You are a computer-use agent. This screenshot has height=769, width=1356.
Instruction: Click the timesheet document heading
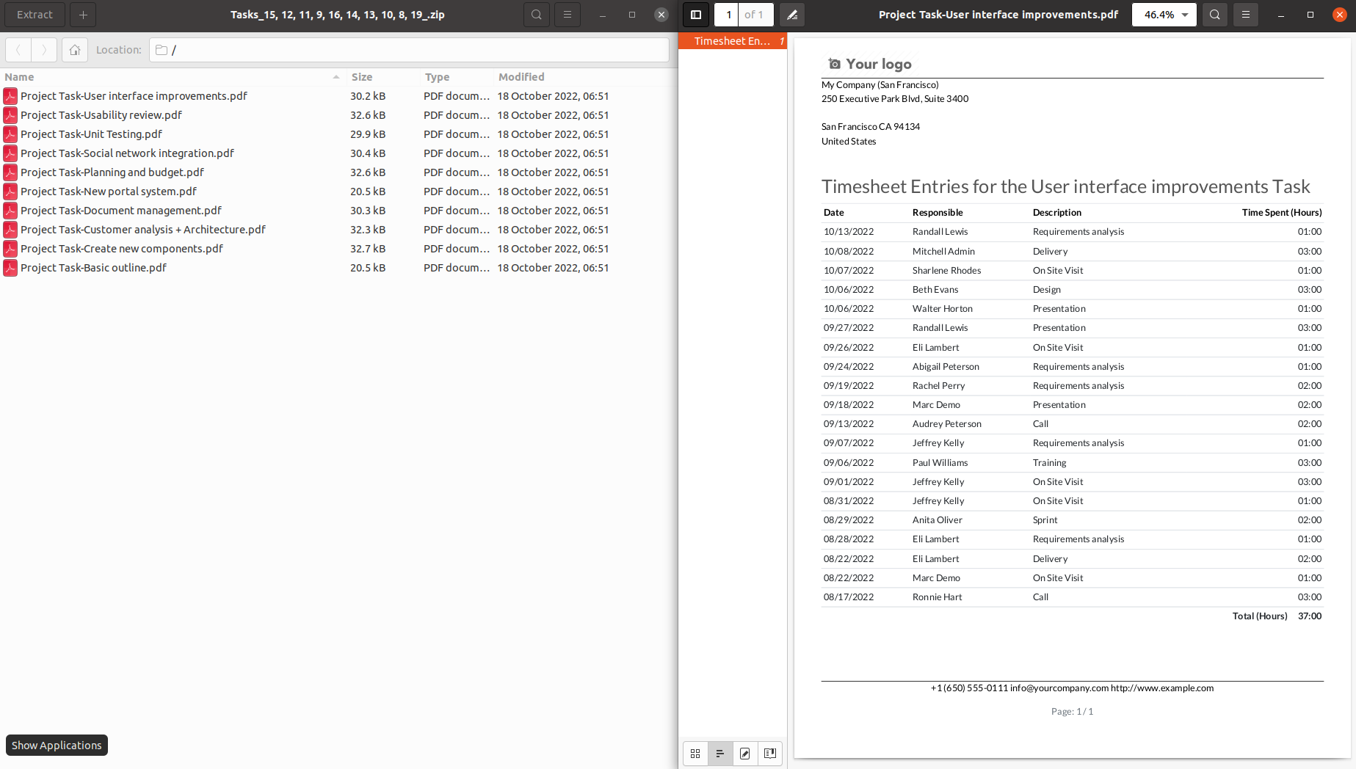tap(1065, 186)
